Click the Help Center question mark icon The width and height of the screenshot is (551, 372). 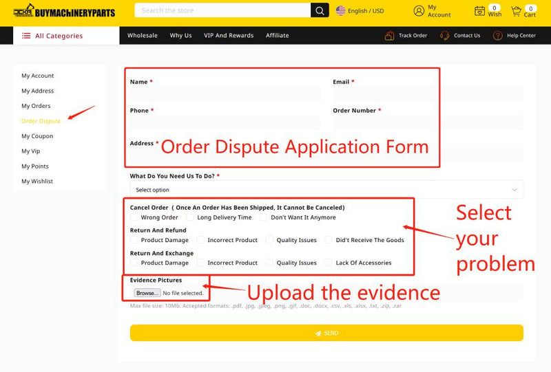pos(497,36)
